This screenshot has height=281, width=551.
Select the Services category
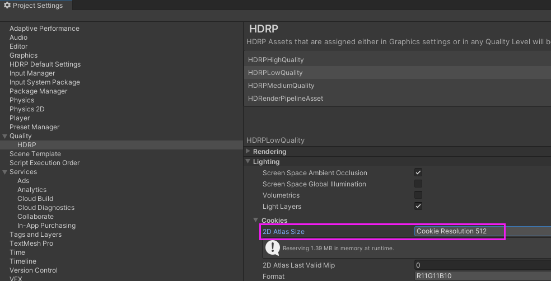coord(23,172)
